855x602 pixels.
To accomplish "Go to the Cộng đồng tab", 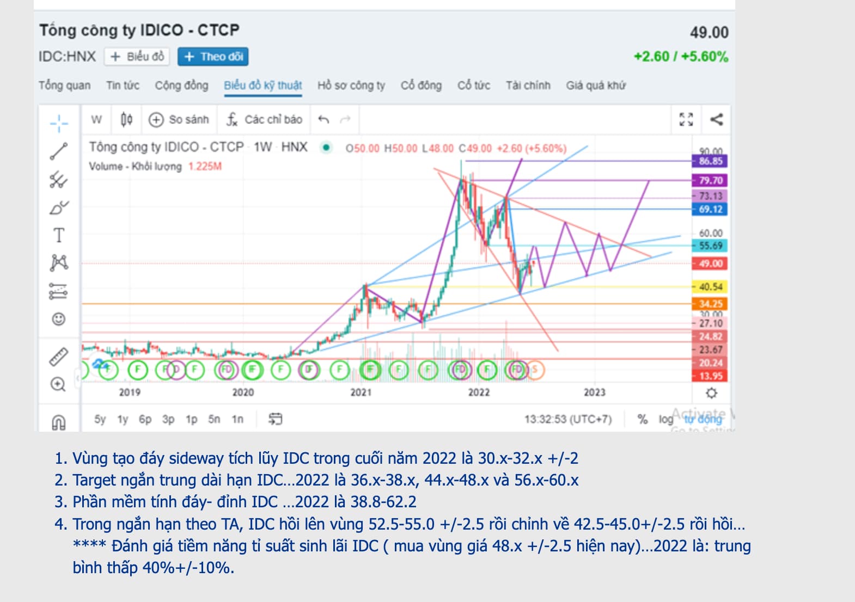I will [x=182, y=85].
